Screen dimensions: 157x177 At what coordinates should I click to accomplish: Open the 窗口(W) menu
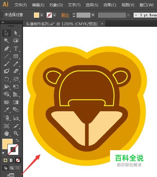146,5
